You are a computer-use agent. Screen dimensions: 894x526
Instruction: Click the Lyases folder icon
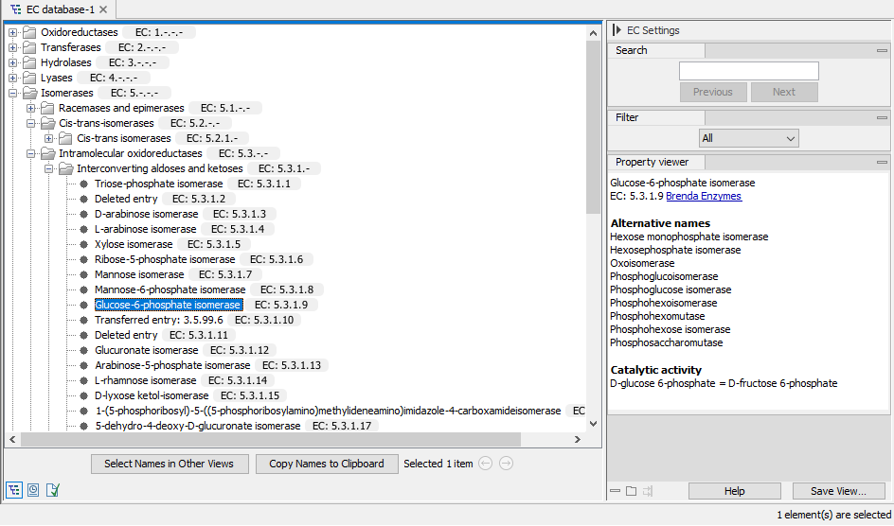(29, 78)
